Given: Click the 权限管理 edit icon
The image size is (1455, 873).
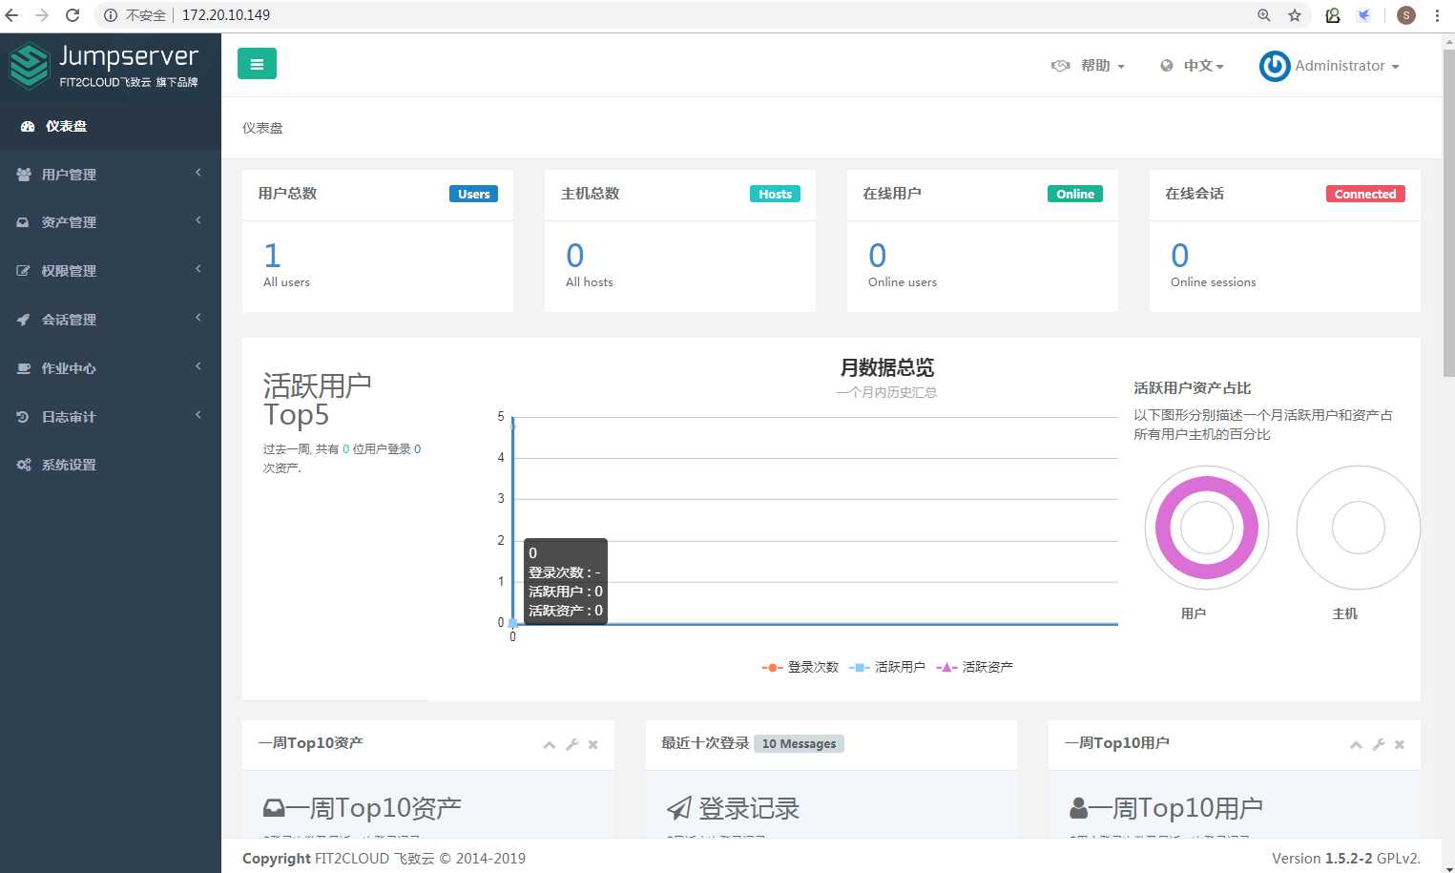Looking at the screenshot, I should click(23, 271).
